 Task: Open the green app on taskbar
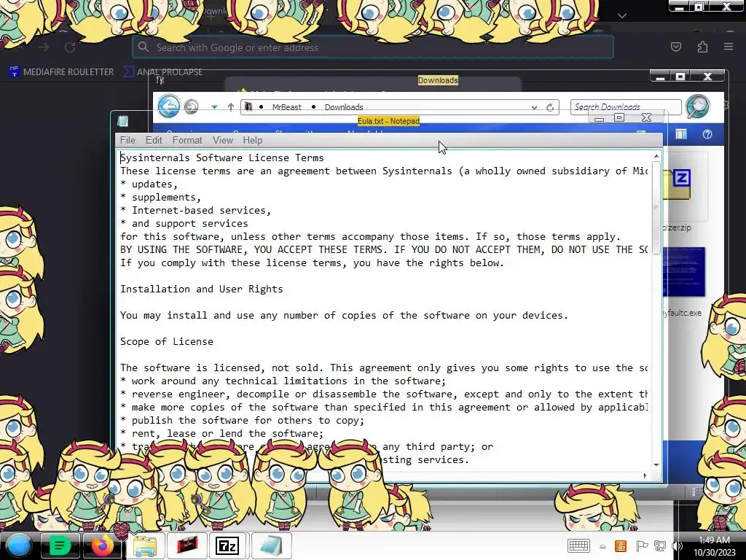pyautogui.click(x=60, y=545)
